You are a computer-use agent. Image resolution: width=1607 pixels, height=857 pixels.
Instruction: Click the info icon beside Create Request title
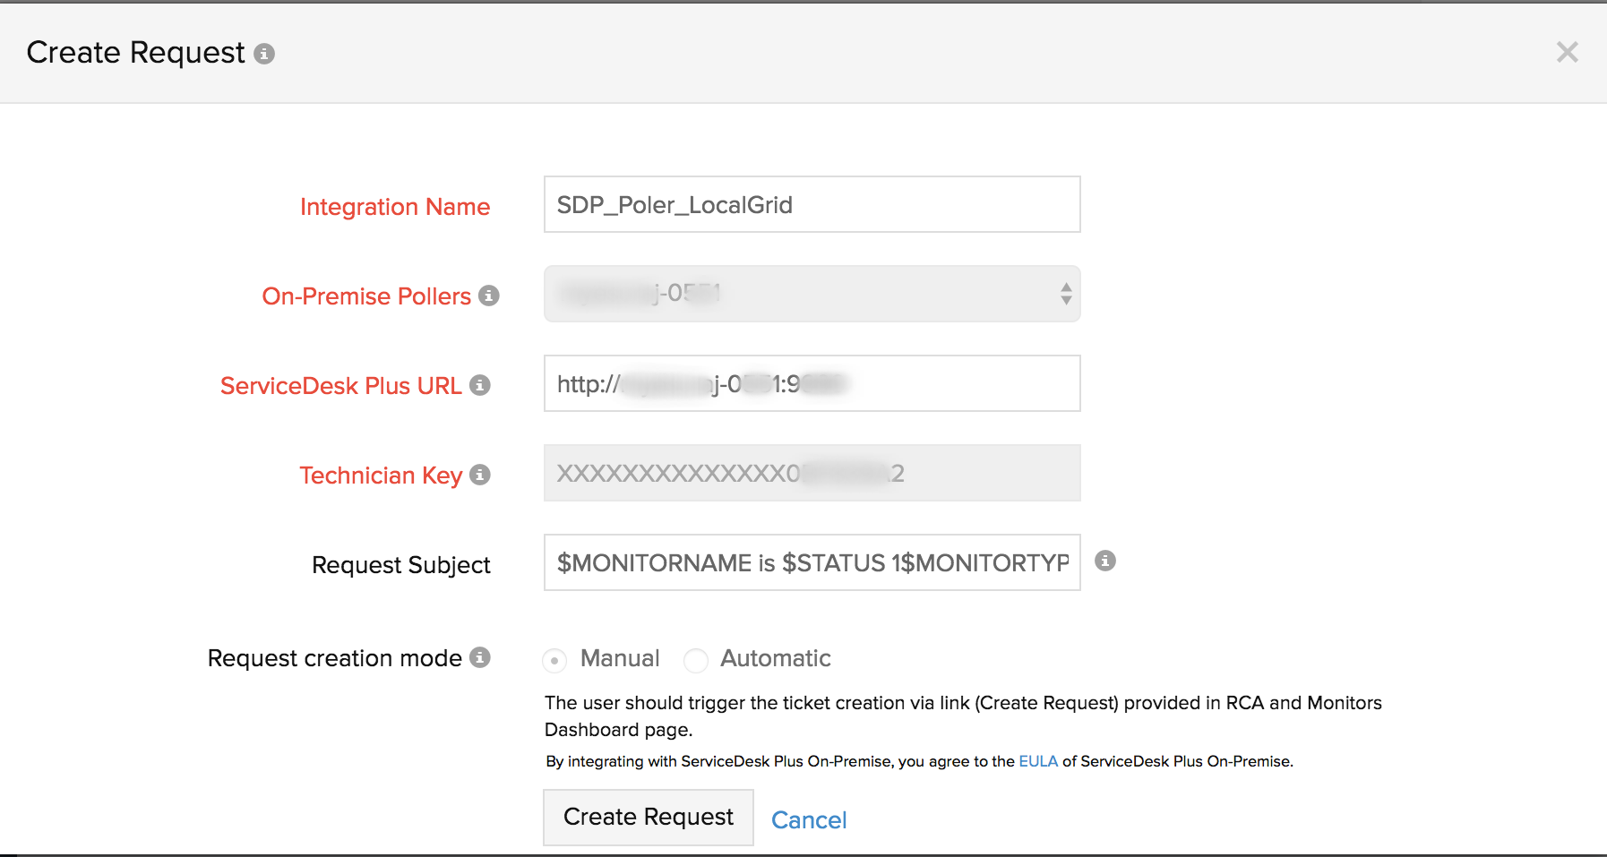(263, 54)
